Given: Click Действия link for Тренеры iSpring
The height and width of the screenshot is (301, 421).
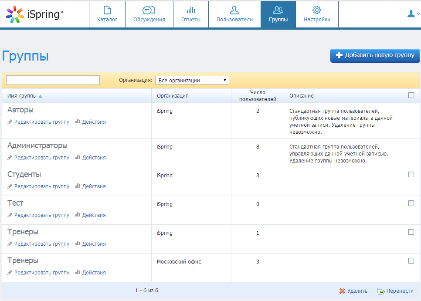Looking at the screenshot, I should 94,244.
